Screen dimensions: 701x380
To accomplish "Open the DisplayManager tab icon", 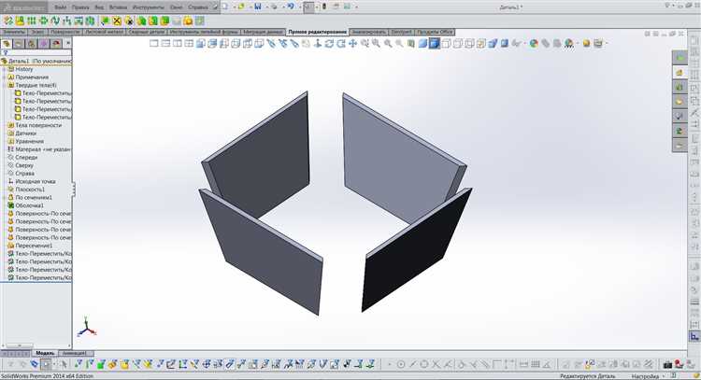I will click(x=56, y=44).
